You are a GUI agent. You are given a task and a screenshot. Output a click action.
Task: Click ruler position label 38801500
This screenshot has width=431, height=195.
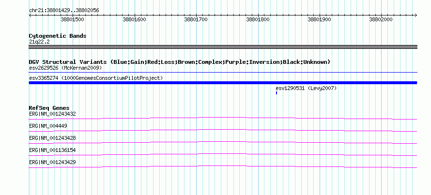pos(73,19)
